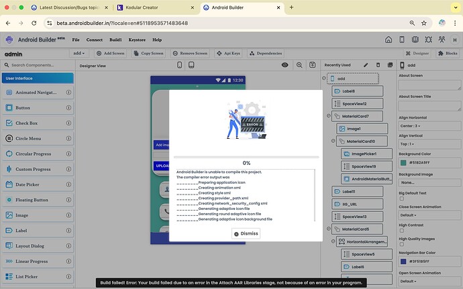Image resolution: width=463 pixels, height=289 pixels.
Task: Click the phone device icon in the header
Action: tap(402, 40)
